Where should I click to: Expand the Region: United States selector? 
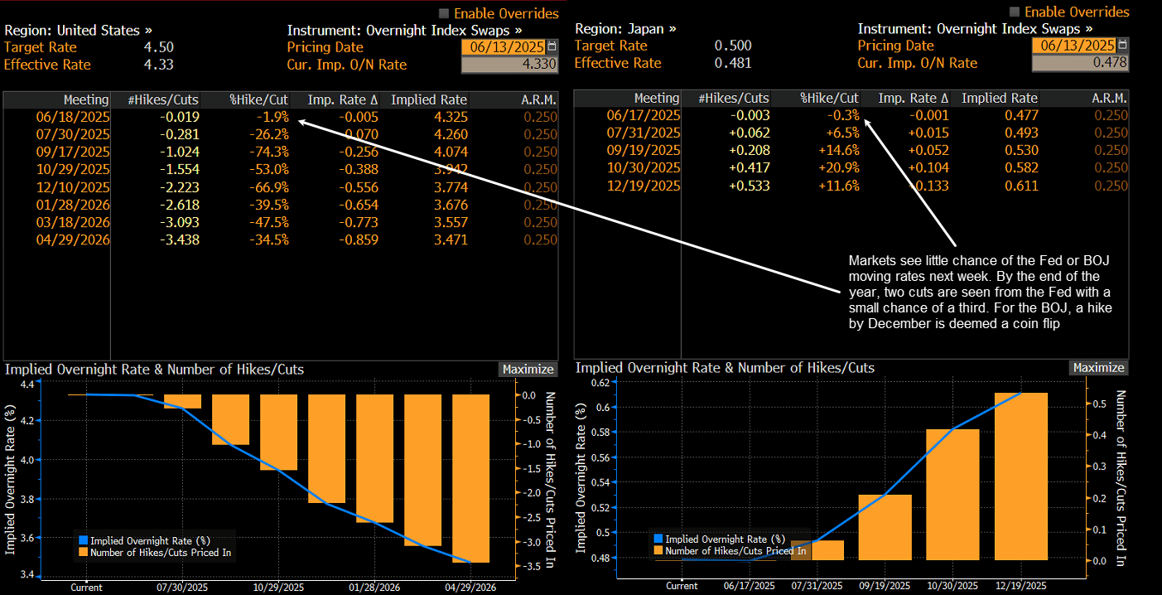[78, 30]
